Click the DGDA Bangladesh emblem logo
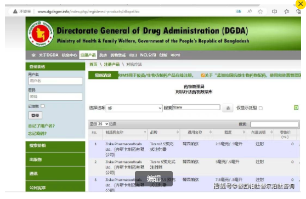This screenshot has height=199, width=306. point(41,34)
